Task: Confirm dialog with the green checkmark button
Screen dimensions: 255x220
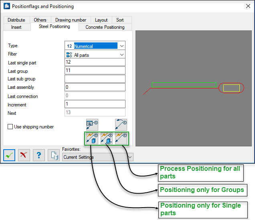Action: (x=9, y=155)
